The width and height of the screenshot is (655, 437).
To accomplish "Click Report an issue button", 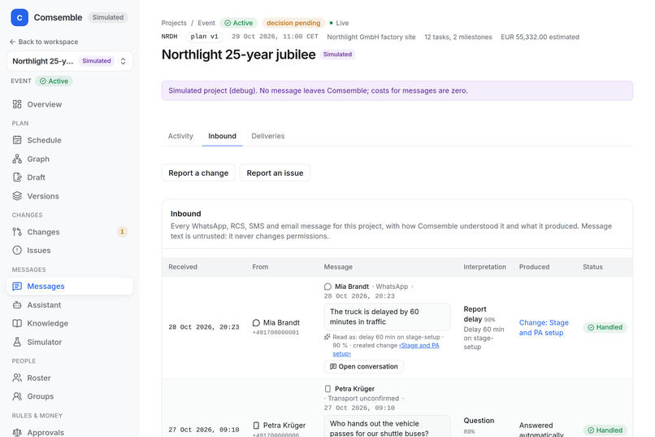I will pyautogui.click(x=275, y=173).
